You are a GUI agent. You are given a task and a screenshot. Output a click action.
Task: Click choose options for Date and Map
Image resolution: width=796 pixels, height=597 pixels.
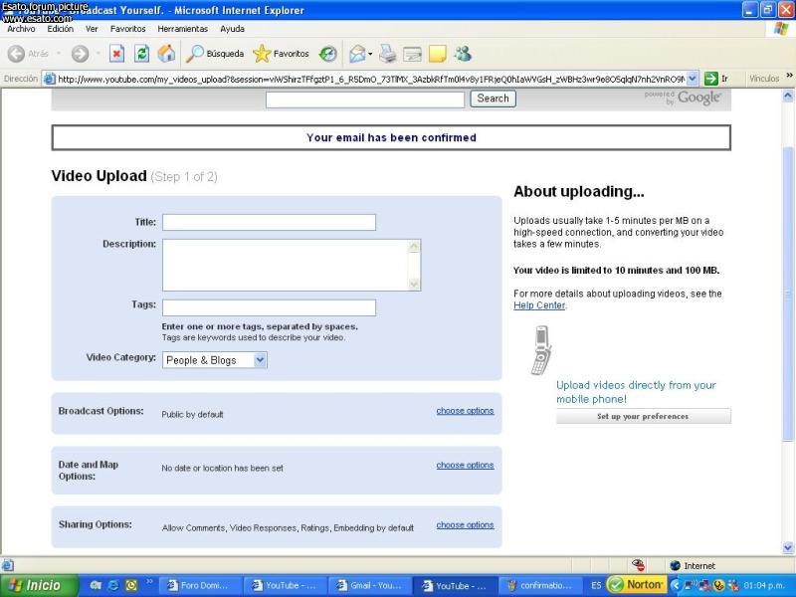465,465
